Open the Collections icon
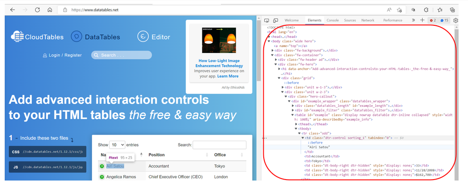Screen dimensions: 468x188 pos(453,10)
